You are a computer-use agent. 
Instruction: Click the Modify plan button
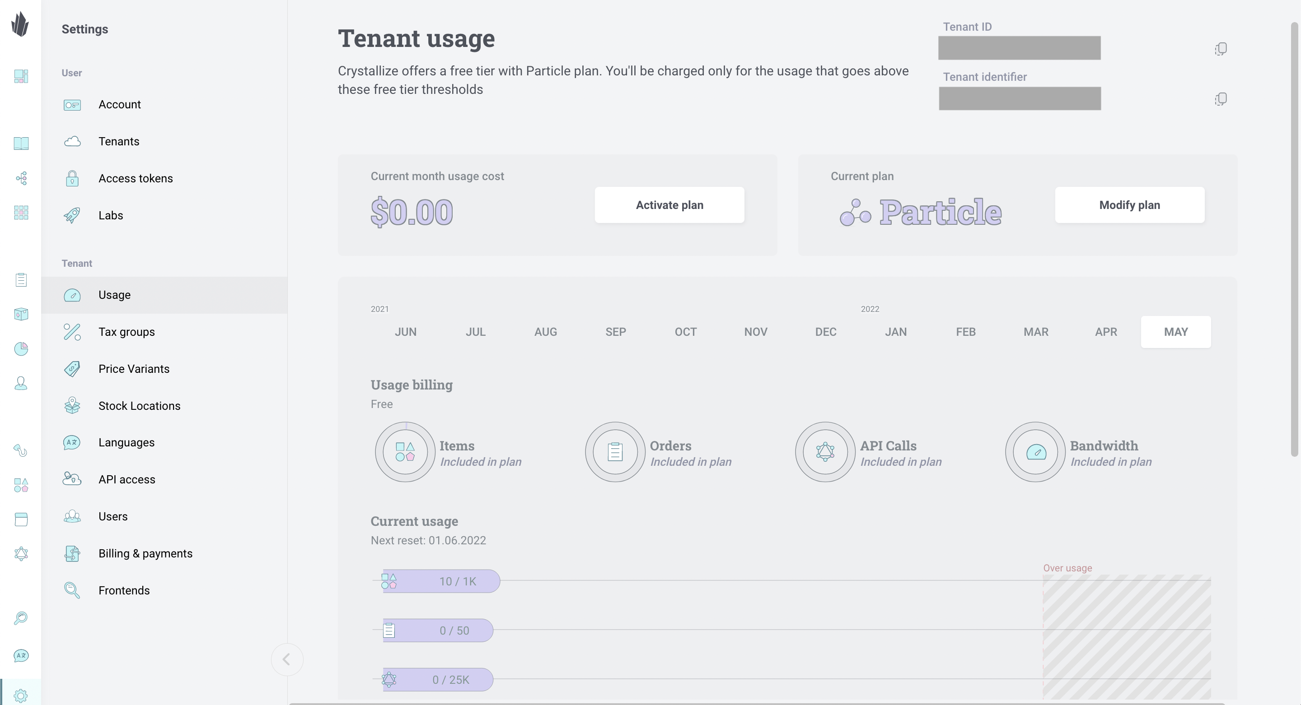pos(1129,205)
